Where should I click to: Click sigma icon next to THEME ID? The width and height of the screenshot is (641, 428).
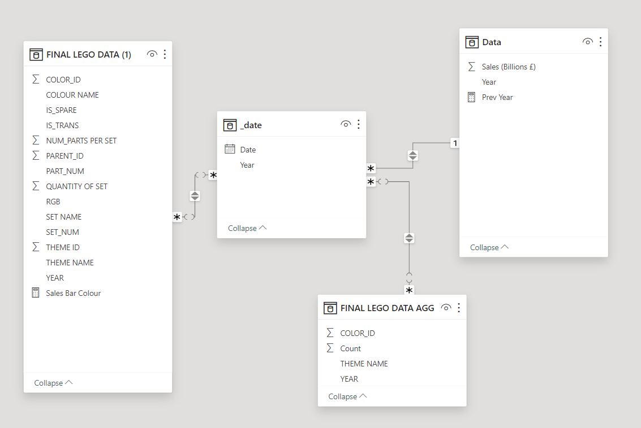click(x=36, y=247)
